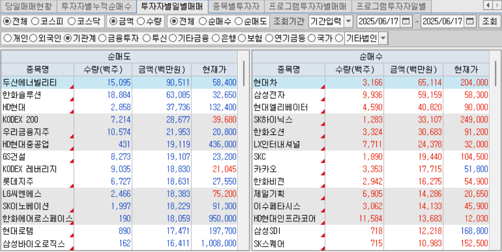Choose the 금융투자 investor radio button
This screenshot has height=252, width=502.
pos(102,39)
